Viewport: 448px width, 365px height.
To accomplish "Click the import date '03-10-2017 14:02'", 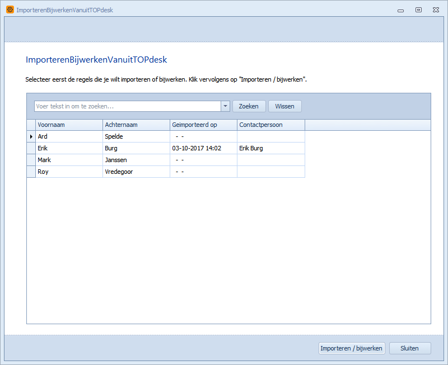I will [x=203, y=148].
